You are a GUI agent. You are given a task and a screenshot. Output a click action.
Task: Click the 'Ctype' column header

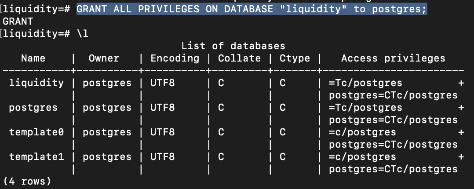pos(295,58)
